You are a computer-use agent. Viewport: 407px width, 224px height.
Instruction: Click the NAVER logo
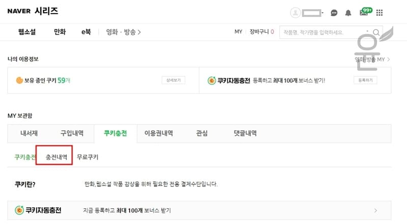pos(19,11)
